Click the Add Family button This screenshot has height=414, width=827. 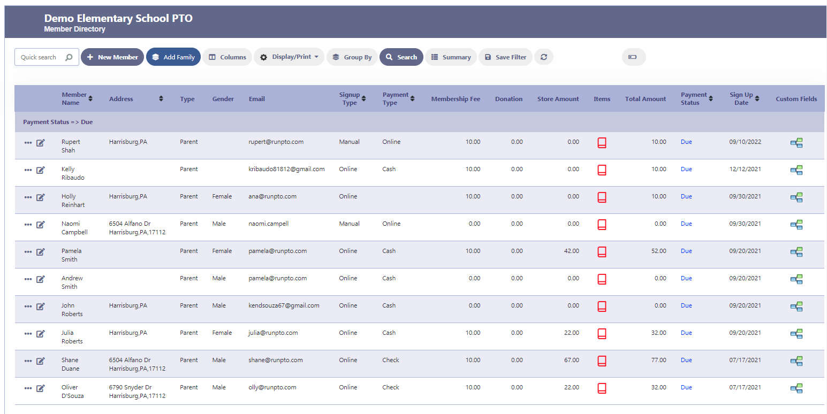coord(173,57)
